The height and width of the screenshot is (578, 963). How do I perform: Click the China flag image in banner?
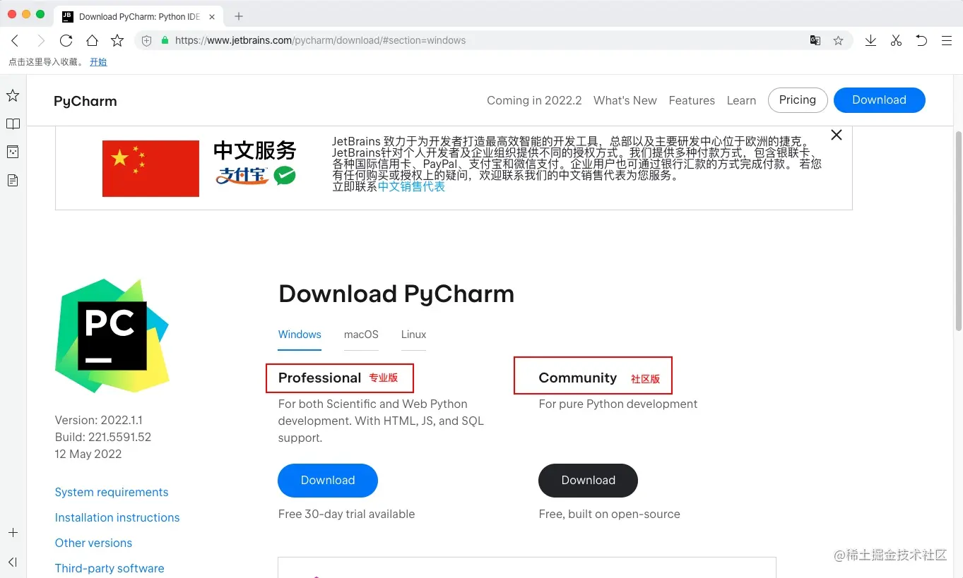click(x=150, y=168)
